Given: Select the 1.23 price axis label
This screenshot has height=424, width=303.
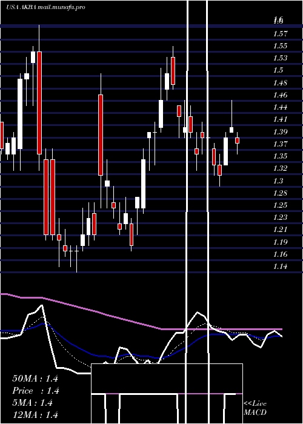Looking at the screenshot, I should pyautogui.click(x=280, y=217).
